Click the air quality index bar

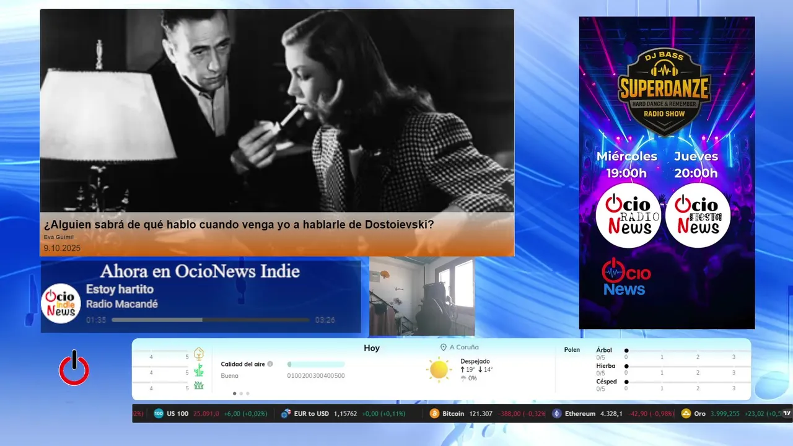click(316, 364)
